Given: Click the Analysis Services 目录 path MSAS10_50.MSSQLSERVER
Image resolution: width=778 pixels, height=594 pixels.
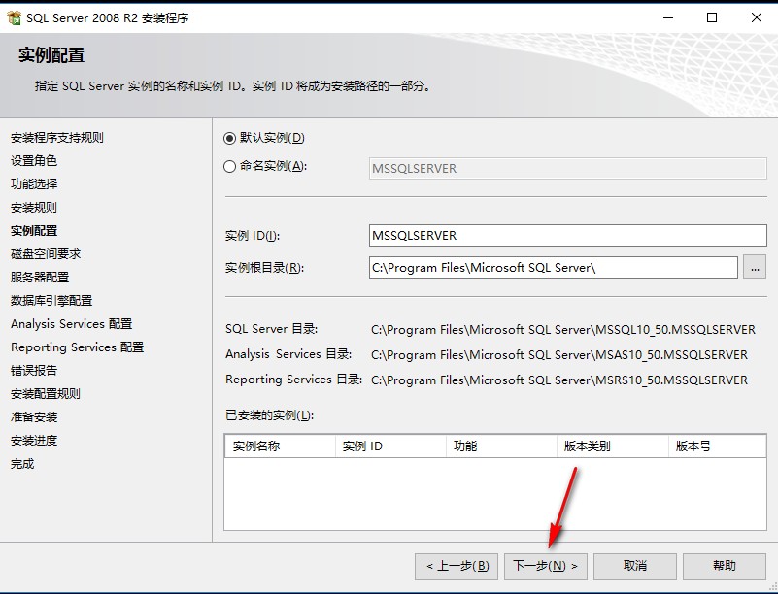Looking at the screenshot, I should (x=559, y=355).
